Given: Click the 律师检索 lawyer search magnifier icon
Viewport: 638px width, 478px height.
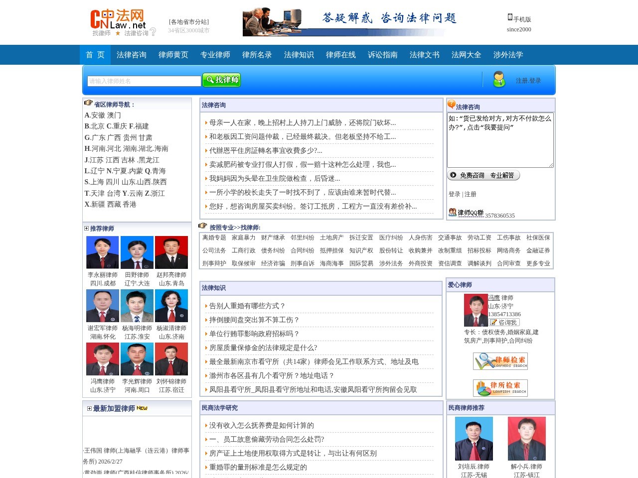Looking at the screenshot, I should pos(500,361).
